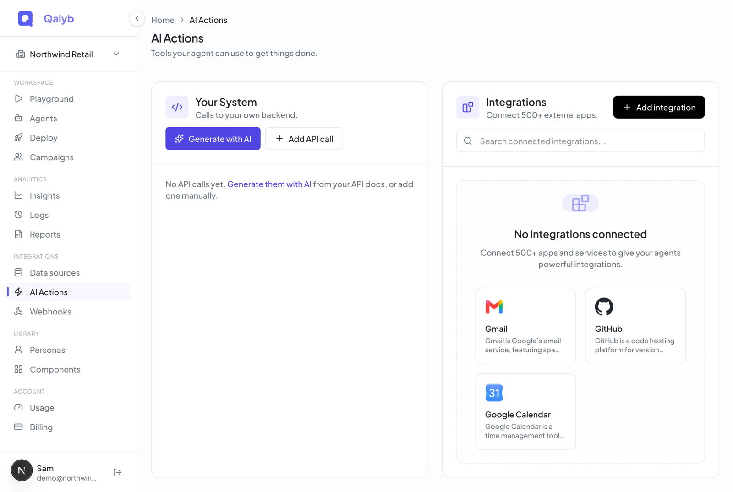Click the GitHub logo icon

(x=604, y=307)
